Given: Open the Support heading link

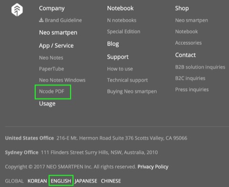Looking at the screenshot, I should [x=118, y=57].
